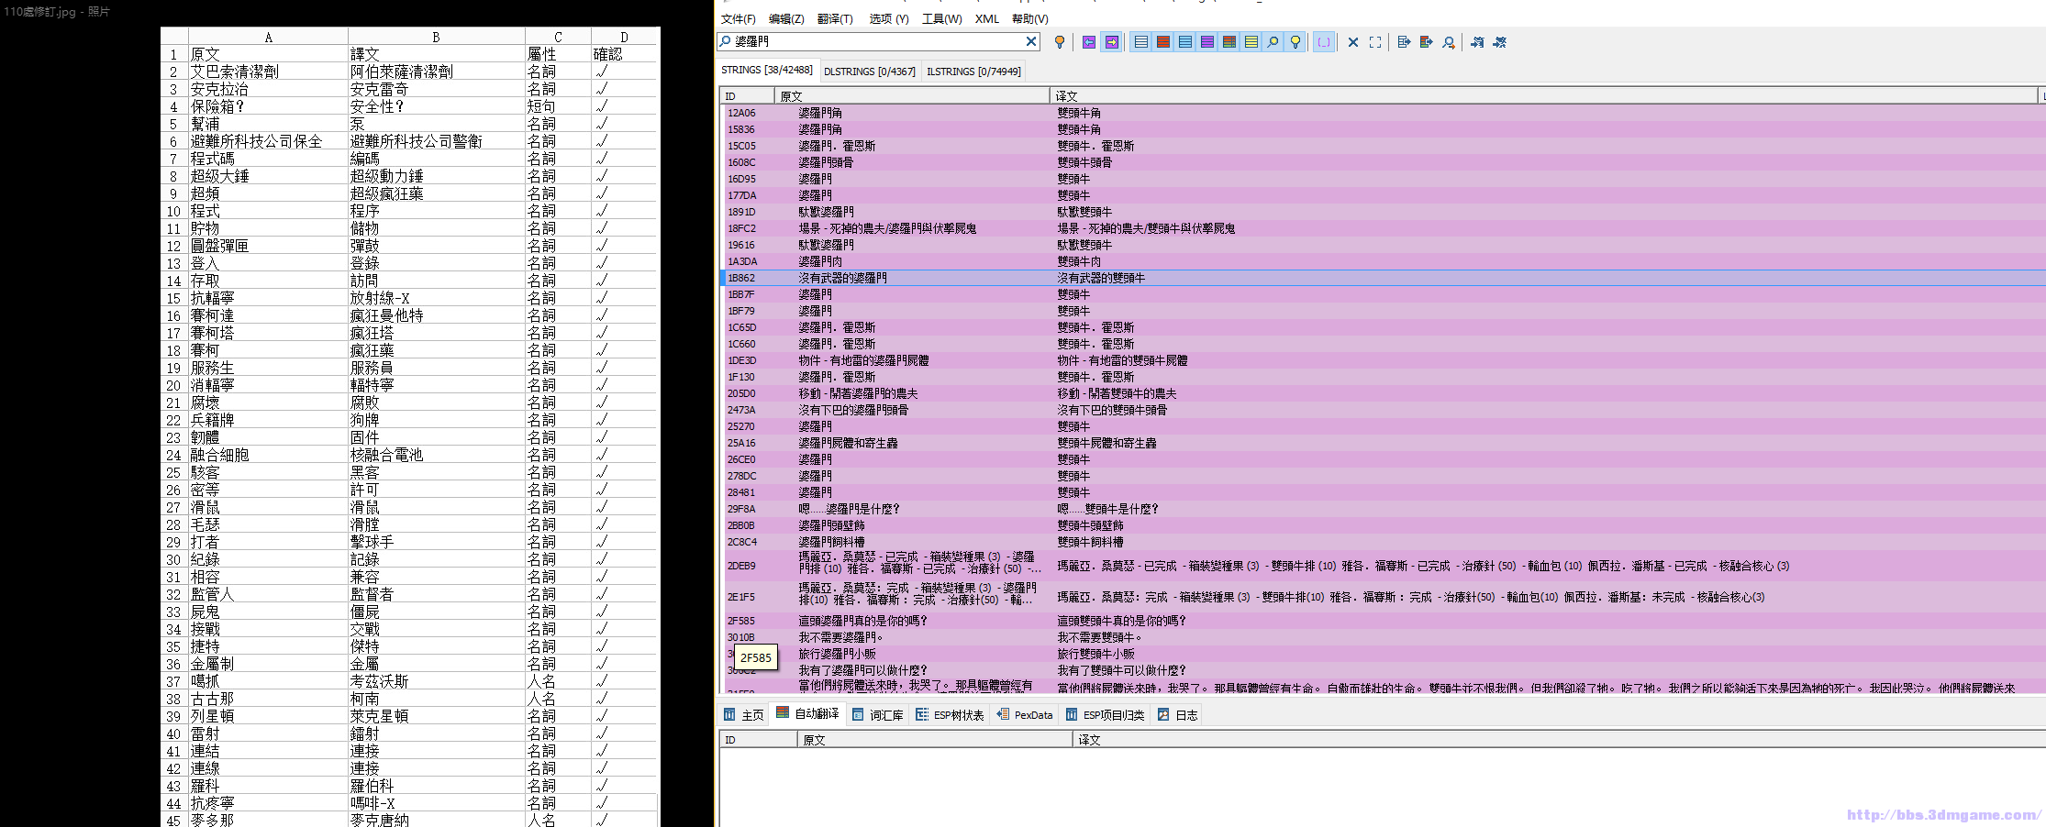
Task: Click the fullscreen brackets icon in toolbar
Action: 1375,42
